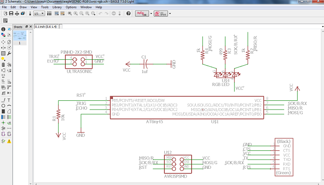Click the C1 capacitor label
This screenshot has width=324, height=185.
pos(144,57)
